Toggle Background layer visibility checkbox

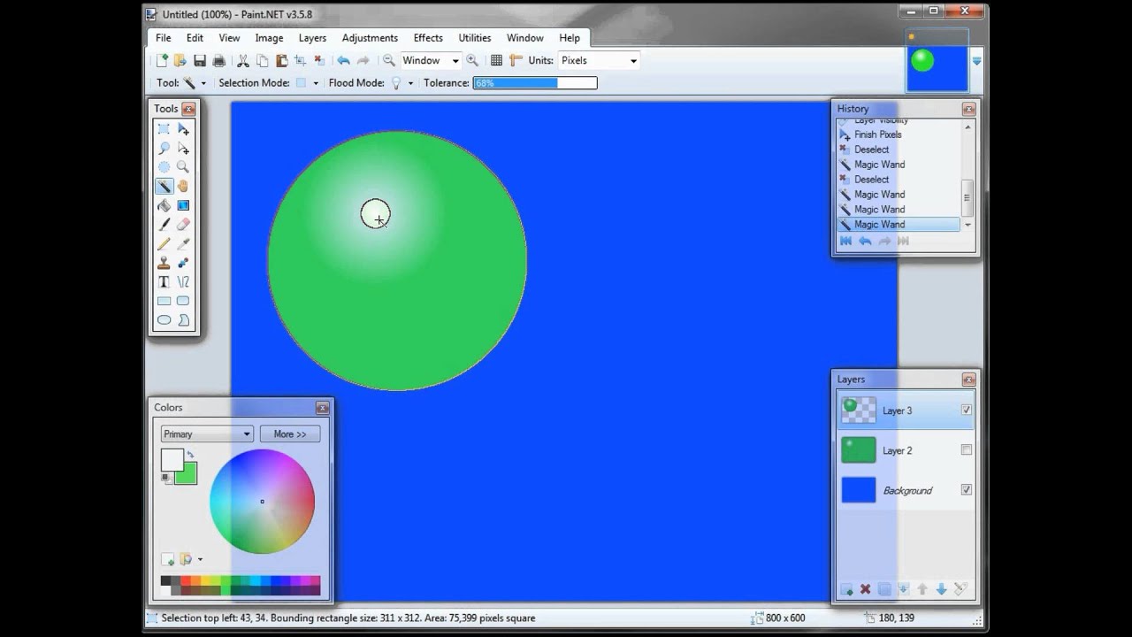pyautogui.click(x=967, y=489)
